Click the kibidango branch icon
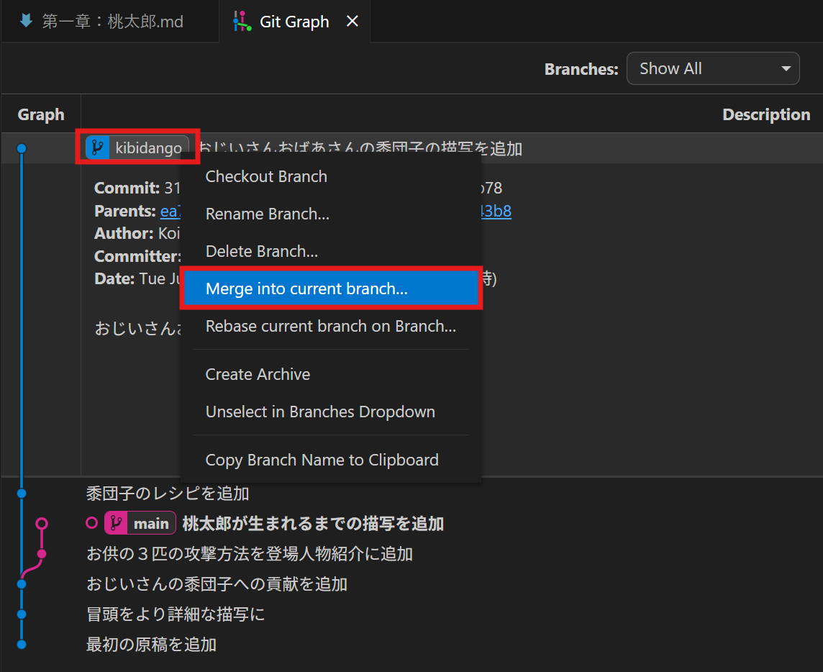The width and height of the screenshot is (823, 672). pos(98,147)
